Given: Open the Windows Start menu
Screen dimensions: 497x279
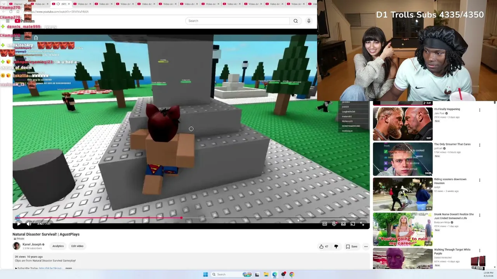Looking at the screenshot, I should [x=205, y=274].
